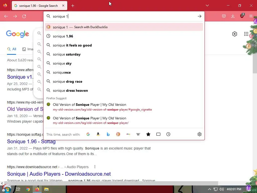Screen dimensions: 257x193
Task: Open the Google apps grid
Action: pos(246,34)
